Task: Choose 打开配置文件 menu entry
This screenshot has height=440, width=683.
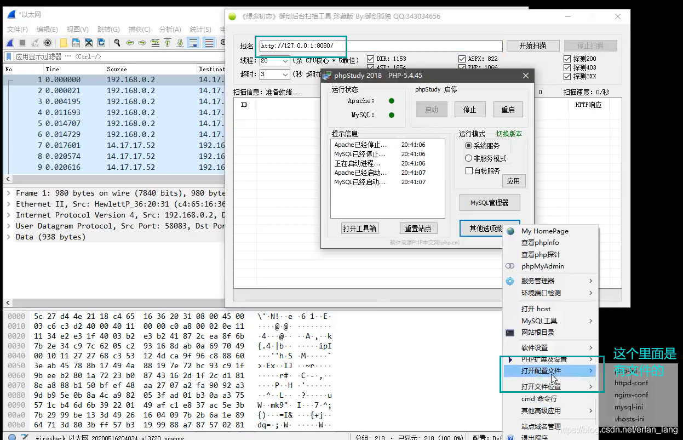Action: (x=550, y=371)
